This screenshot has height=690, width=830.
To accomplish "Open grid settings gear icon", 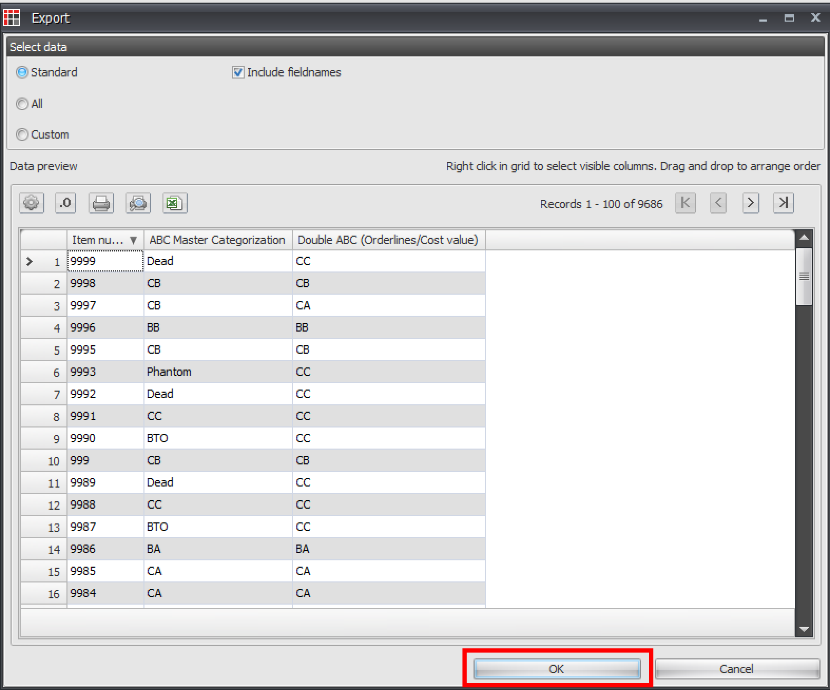I will click(32, 203).
